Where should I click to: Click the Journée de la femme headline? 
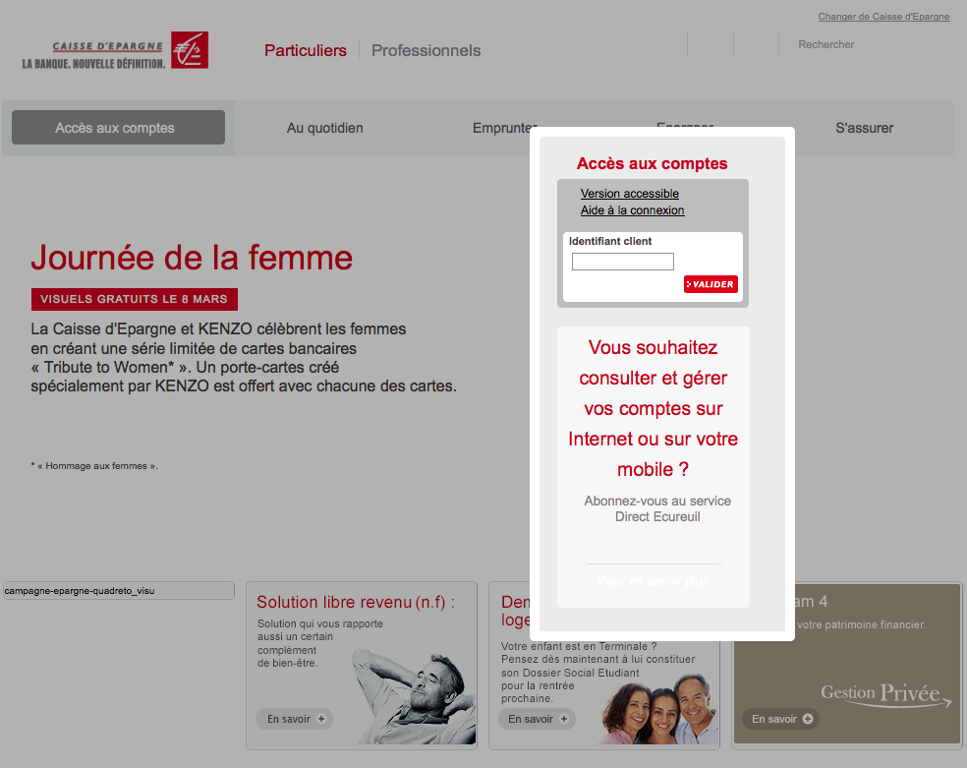click(x=192, y=258)
